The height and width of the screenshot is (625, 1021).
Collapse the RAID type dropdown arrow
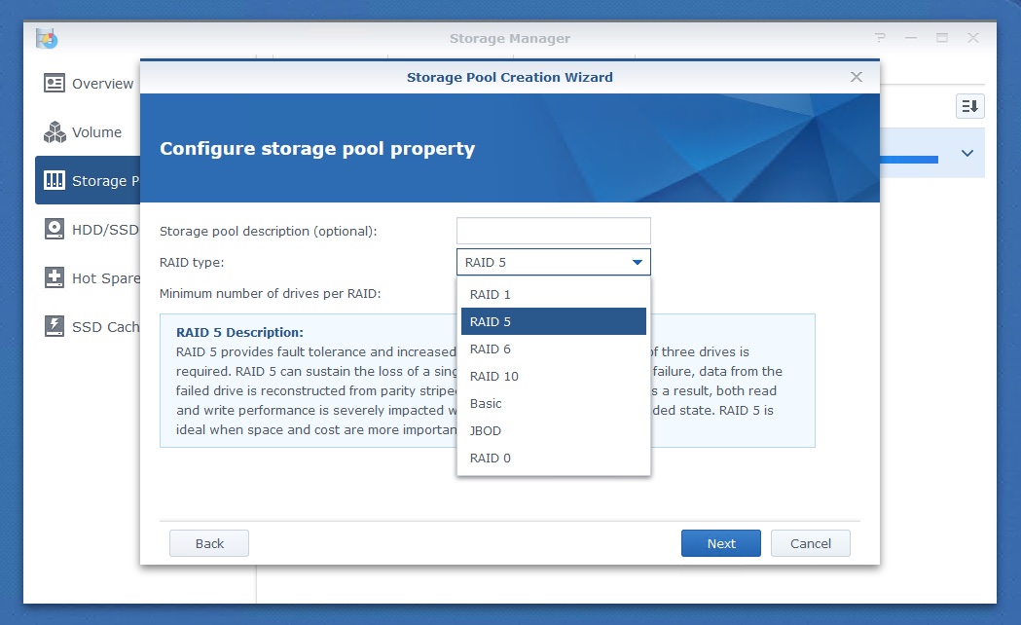[637, 263]
